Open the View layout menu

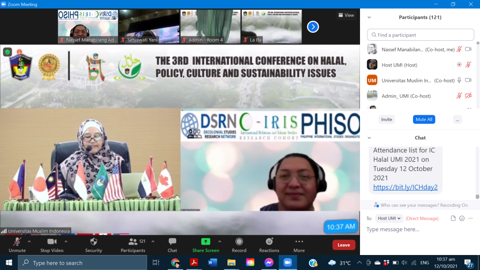click(346, 15)
